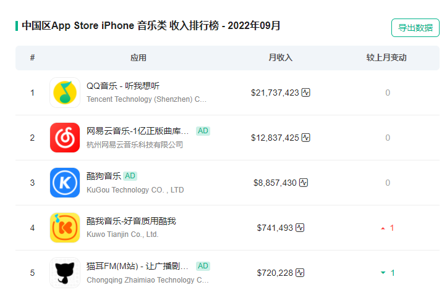Click the QQ音乐 app icon

[65, 93]
